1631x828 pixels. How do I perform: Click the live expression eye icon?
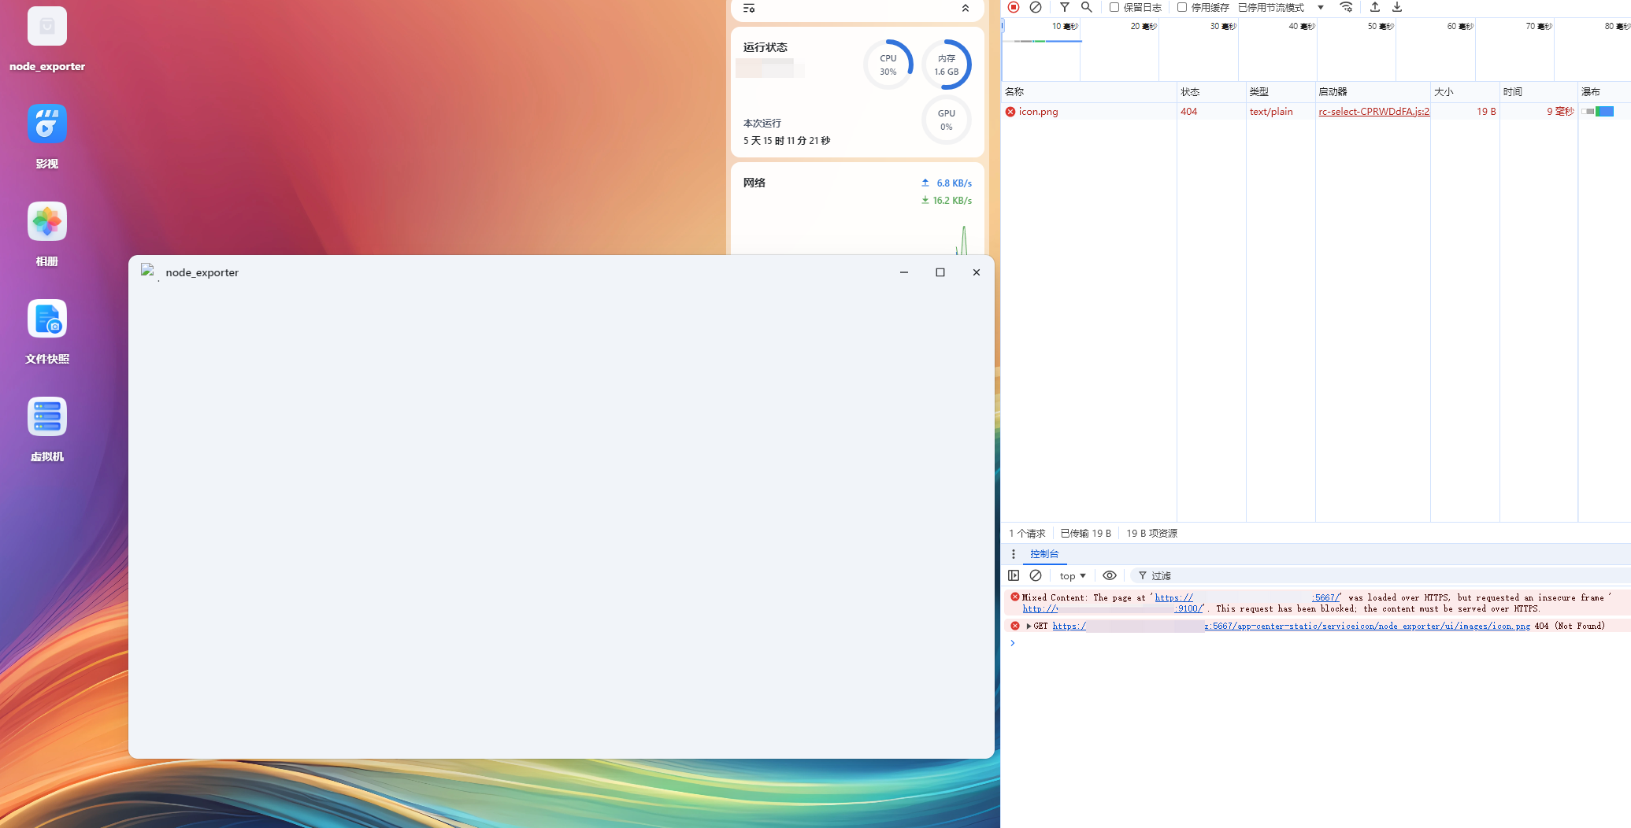[1110, 576]
